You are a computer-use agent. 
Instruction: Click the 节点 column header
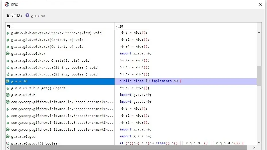[60, 26]
